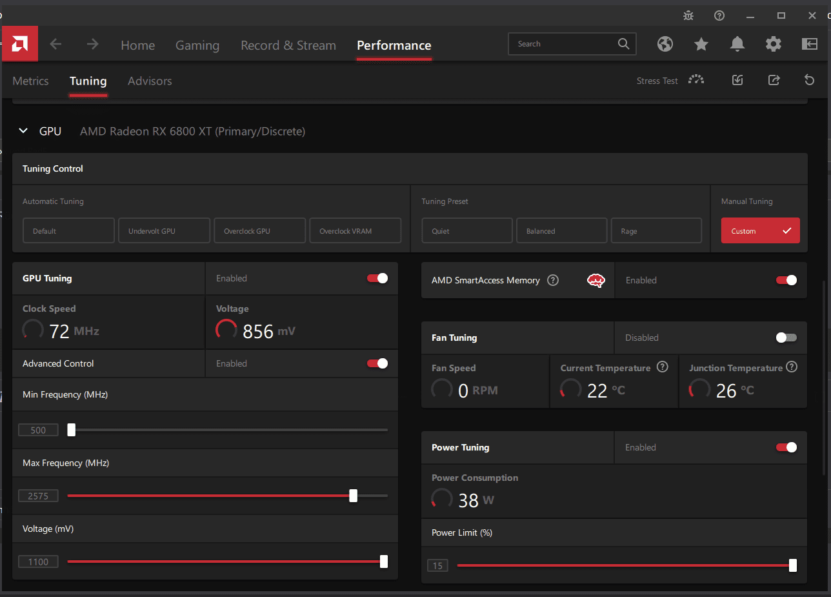Disable the Advanced Control toggle
This screenshot has height=597, width=831.
click(377, 363)
